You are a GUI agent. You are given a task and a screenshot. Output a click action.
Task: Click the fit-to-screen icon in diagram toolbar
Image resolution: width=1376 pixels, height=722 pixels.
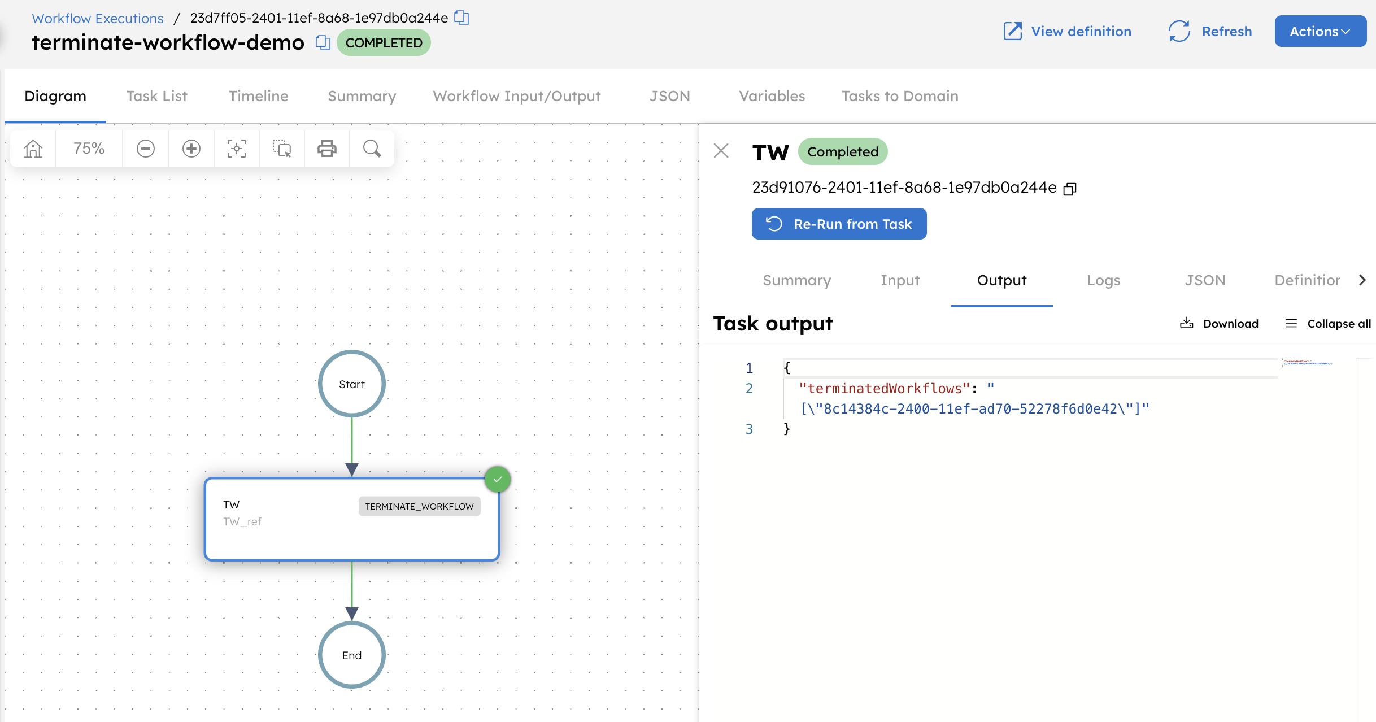[237, 149]
